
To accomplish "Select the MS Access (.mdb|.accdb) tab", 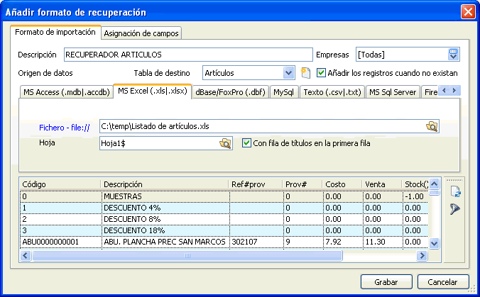I will tap(67, 92).
